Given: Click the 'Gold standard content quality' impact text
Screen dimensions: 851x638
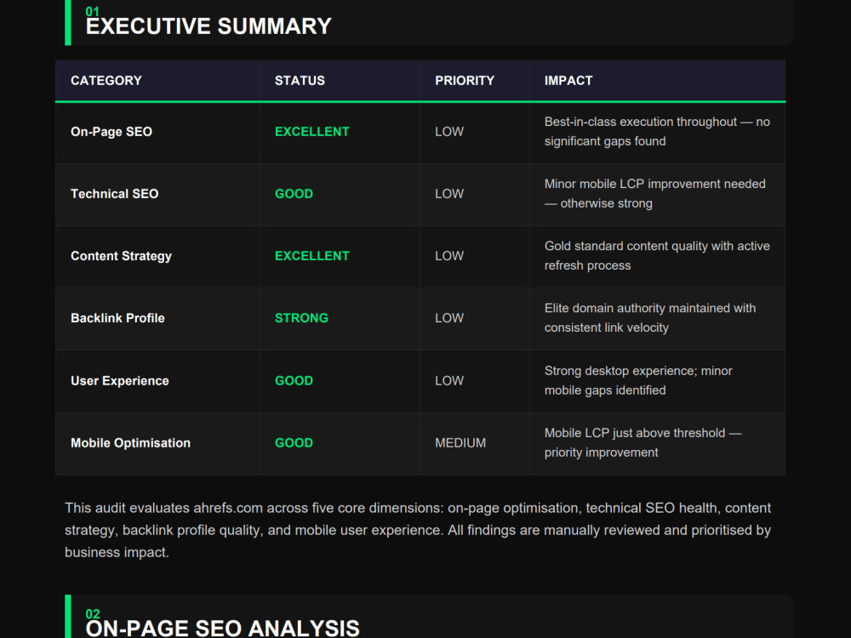Looking at the screenshot, I should [x=657, y=255].
